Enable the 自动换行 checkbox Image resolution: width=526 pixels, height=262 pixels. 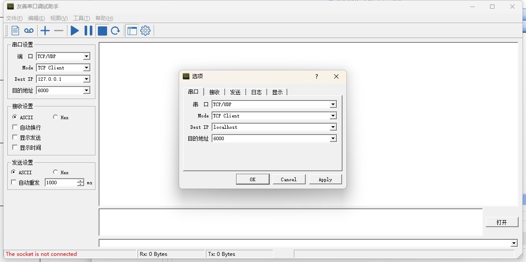point(15,128)
